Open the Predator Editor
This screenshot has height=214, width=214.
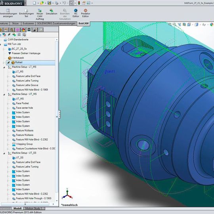pos(86,13)
